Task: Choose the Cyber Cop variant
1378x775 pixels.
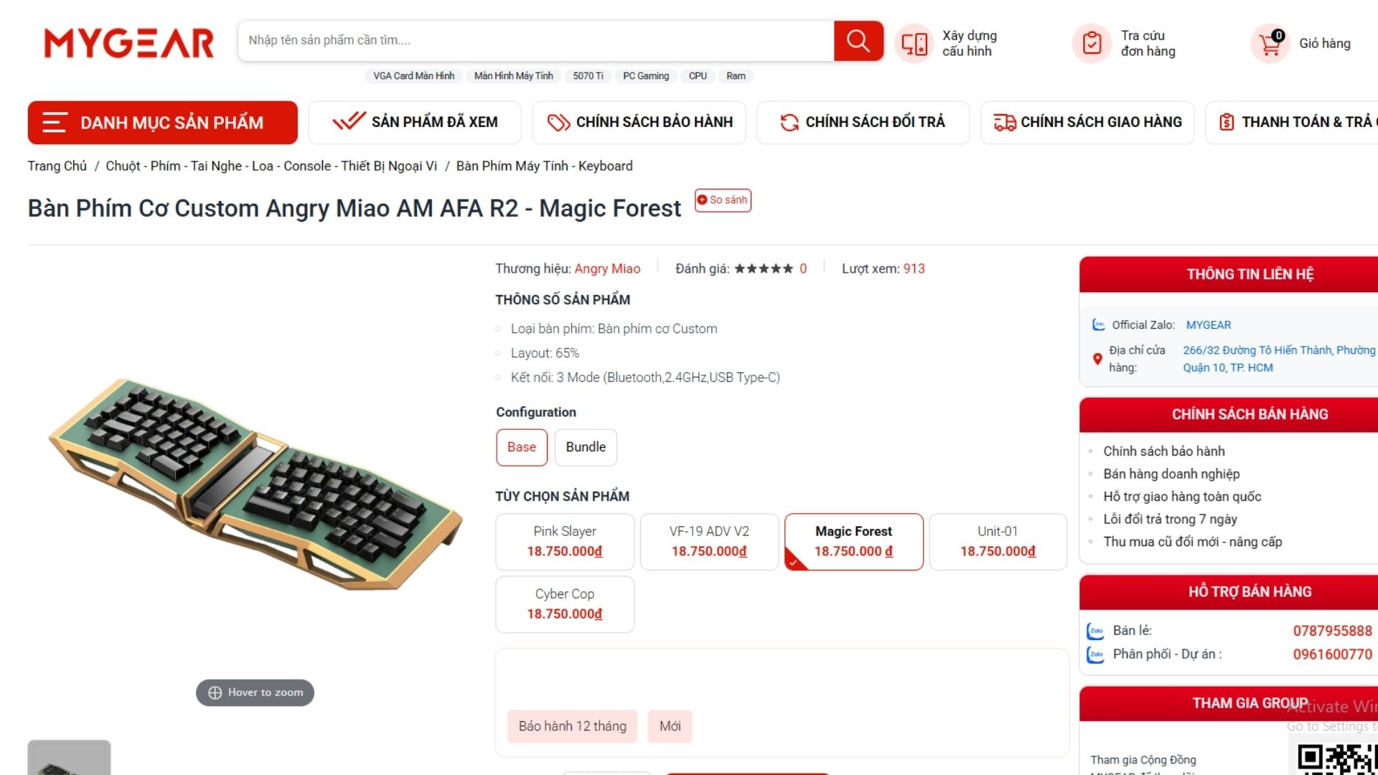Action: pos(565,604)
